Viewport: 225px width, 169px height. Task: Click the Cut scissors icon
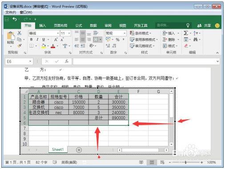19,33
